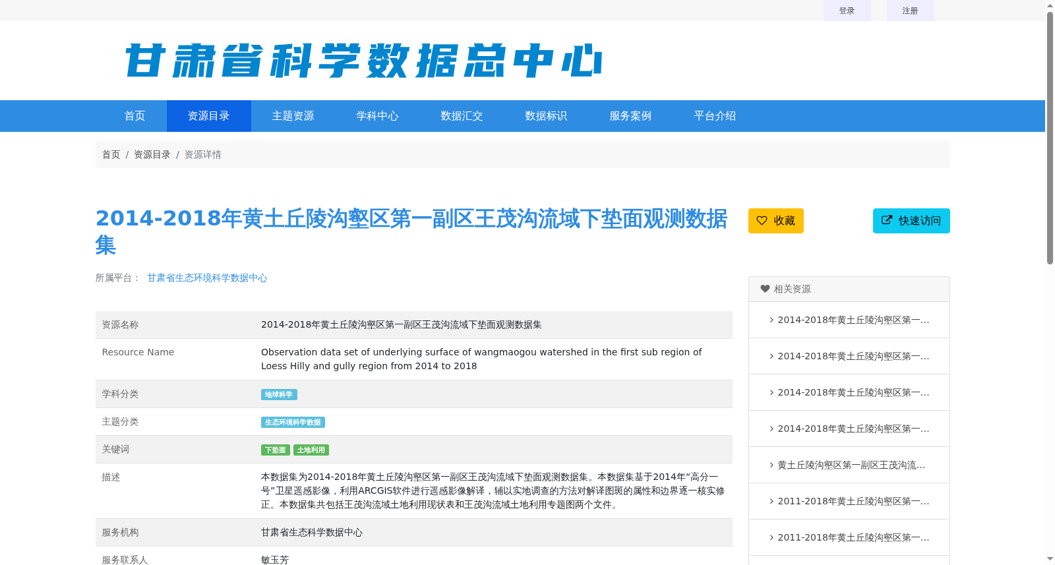Click the 地球科学 subject tag
Screen dimensions: 1055x565
pos(279,395)
